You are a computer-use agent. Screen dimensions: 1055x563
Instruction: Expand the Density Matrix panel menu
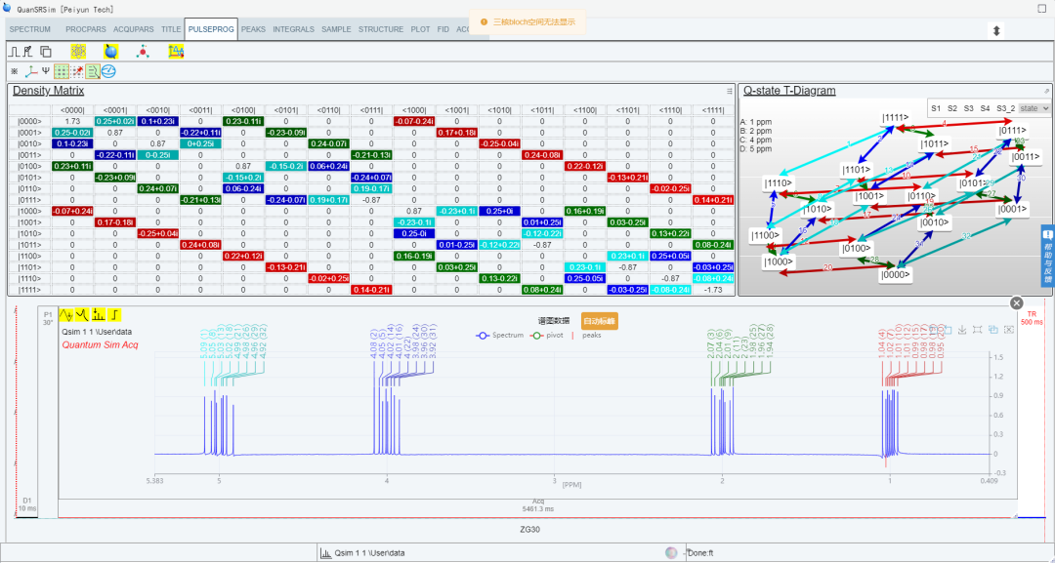[730, 91]
